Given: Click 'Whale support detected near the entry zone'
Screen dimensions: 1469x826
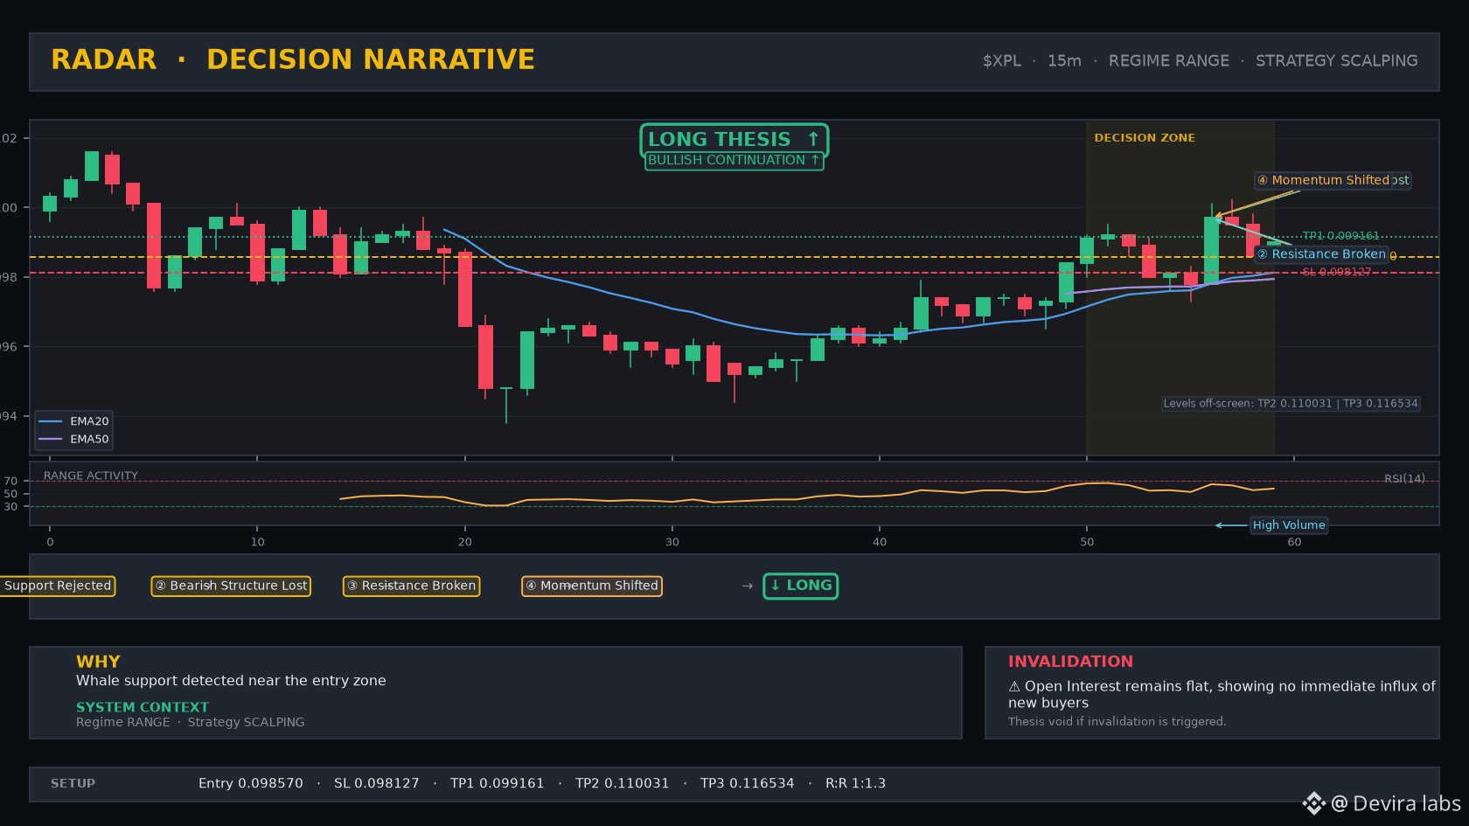Looking at the screenshot, I should 231,681.
